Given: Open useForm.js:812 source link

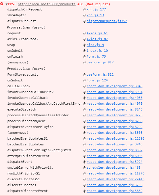Looking at the screenshot, I should pyautogui.click(x=100, y=75).
